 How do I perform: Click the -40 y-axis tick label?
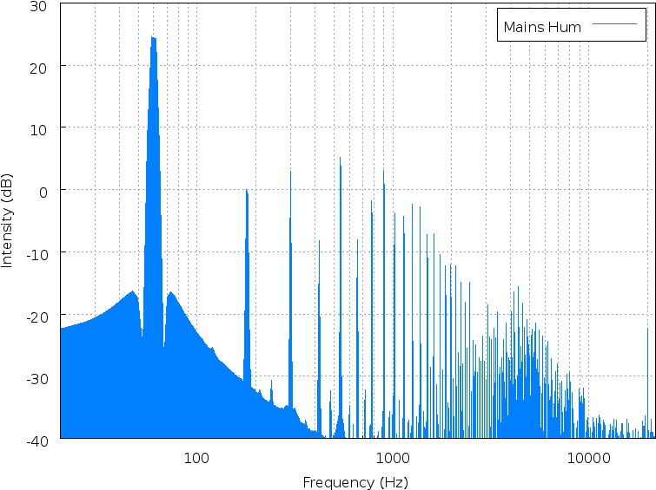point(37,441)
